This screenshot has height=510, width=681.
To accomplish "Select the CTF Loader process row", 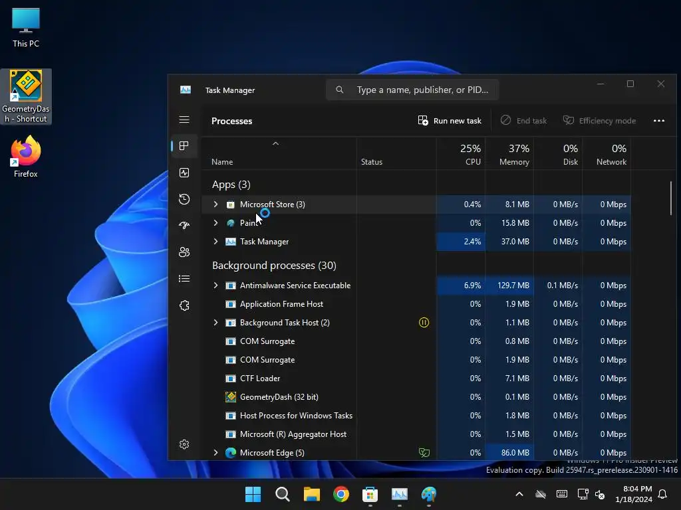I will click(416, 379).
